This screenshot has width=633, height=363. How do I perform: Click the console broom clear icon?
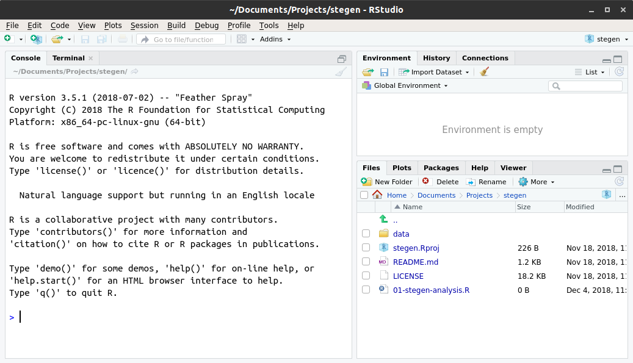point(341,72)
